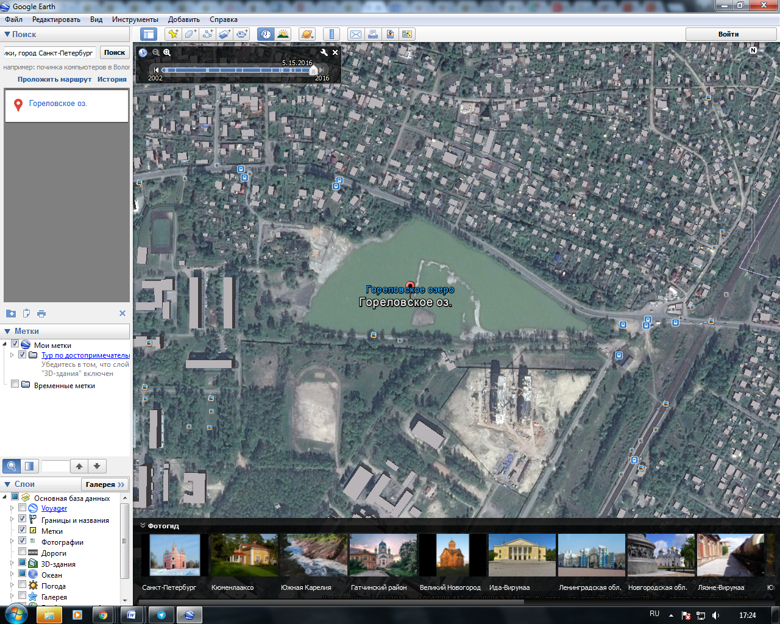Click the print search results icon
This screenshot has height=624, width=780.
(x=41, y=313)
